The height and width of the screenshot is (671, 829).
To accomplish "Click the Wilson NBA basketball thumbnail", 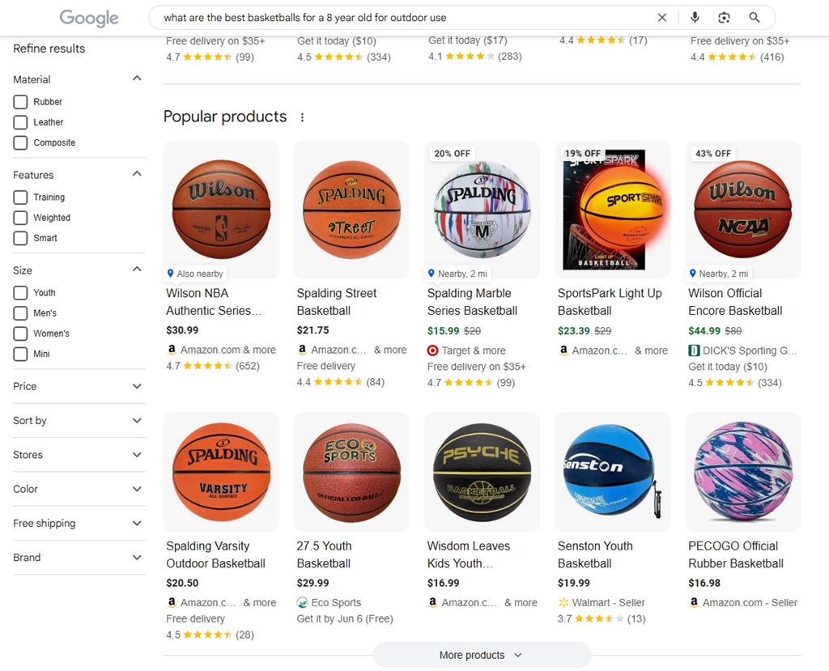I will [x=221, y=210].
